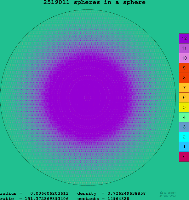Click the 'radius' label

[8, 193]
